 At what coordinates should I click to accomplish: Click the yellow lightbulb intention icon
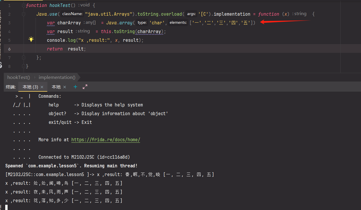pyautogui.click(x=31, y=39)
